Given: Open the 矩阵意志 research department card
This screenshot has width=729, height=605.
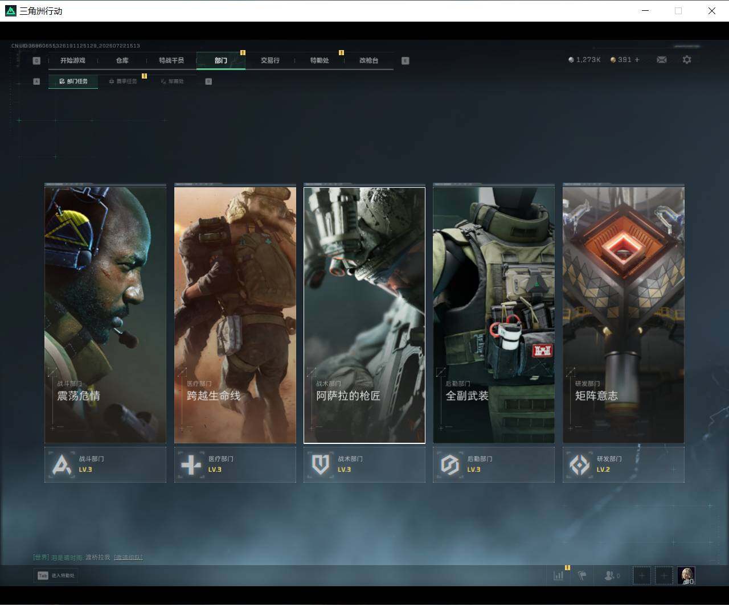Looking at the screenshot, I should click(624, 315).
